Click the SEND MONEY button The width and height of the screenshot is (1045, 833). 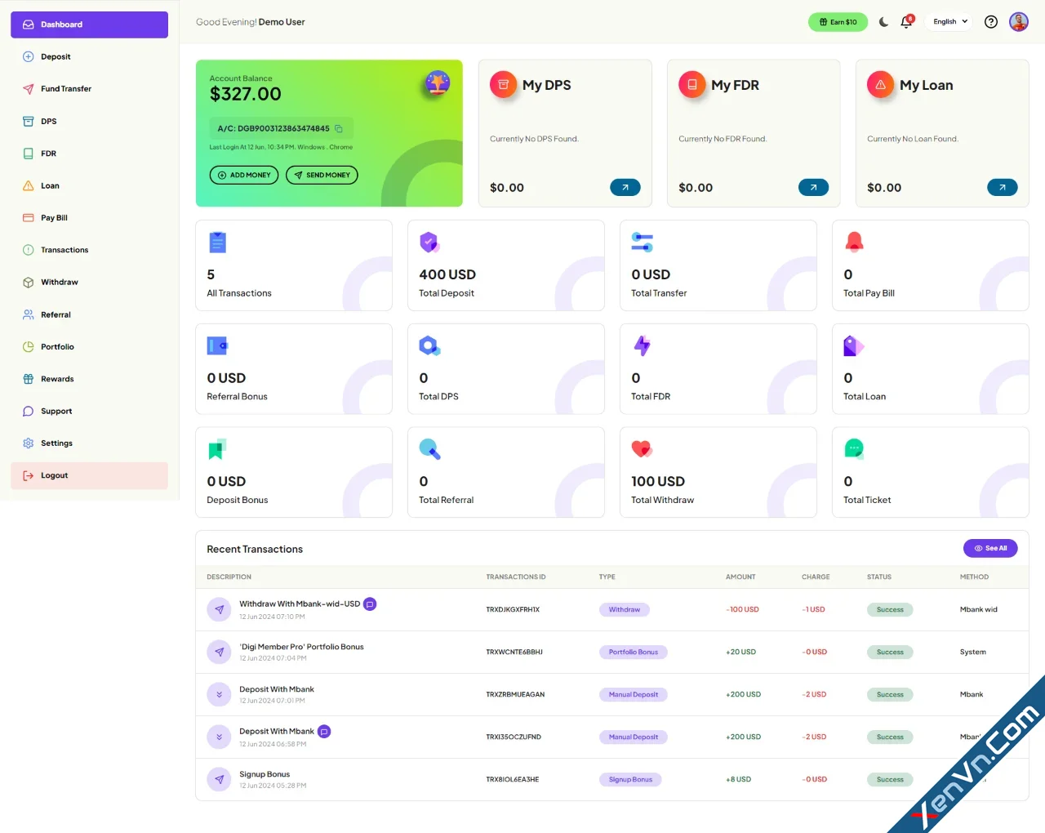pos(322,175)
